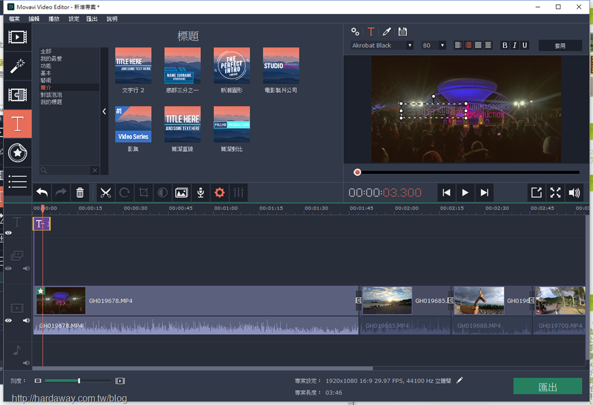593x405 pixels.
Task: Choose the 影集 Video Series title thumbnail
Action: click(x=133, y=124)
